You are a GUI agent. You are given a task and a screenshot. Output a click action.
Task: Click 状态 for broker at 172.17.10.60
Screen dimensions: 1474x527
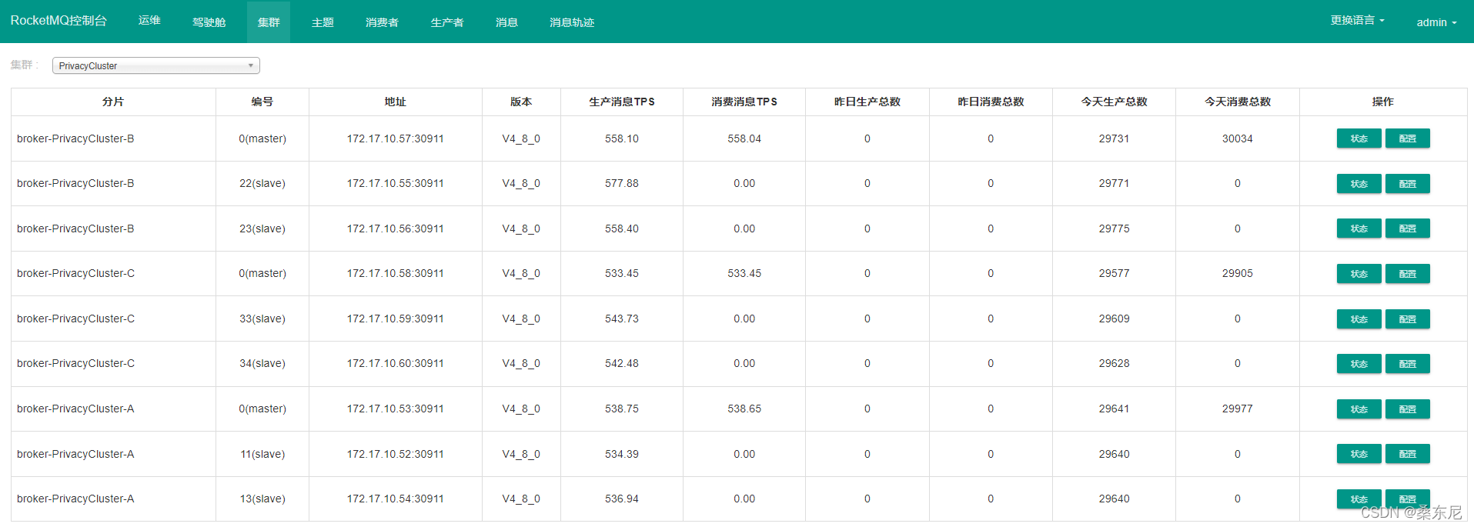tap(1359, 364)
